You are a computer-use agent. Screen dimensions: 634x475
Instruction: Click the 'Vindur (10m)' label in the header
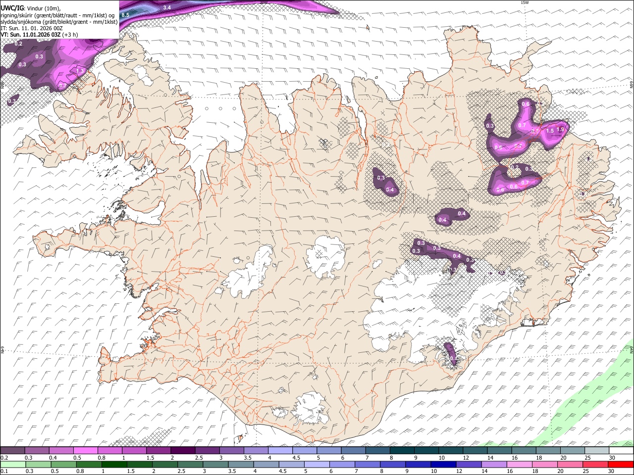tap(44, 8)
